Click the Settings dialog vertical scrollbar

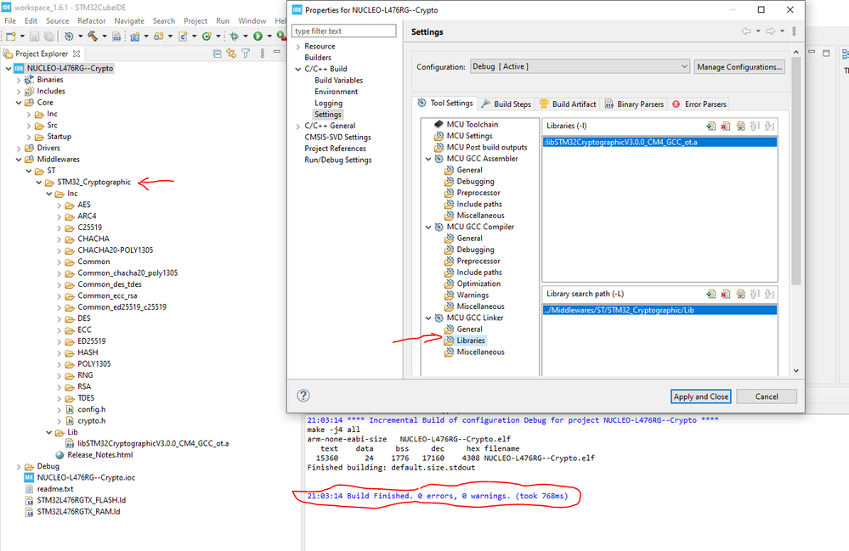click(795, 172)
